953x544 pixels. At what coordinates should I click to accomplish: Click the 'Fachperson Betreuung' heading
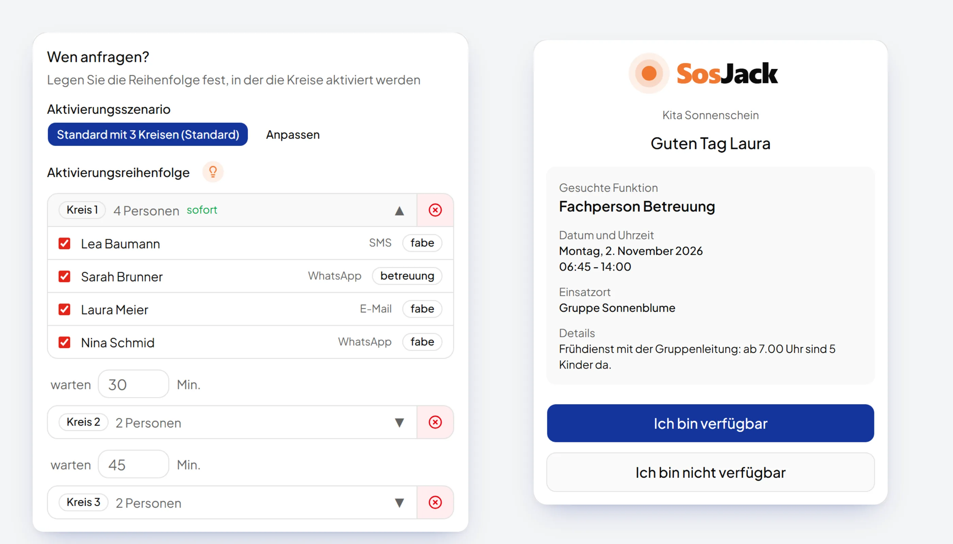coord(637,207)
